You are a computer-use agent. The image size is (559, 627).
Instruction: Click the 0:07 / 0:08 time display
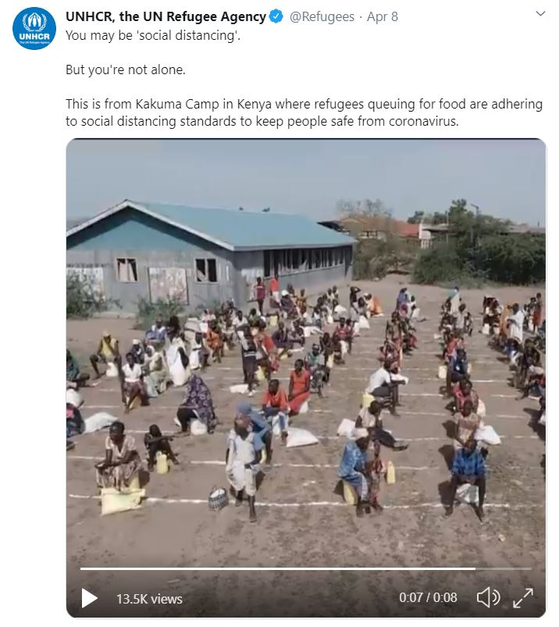[x=428, y=597]
